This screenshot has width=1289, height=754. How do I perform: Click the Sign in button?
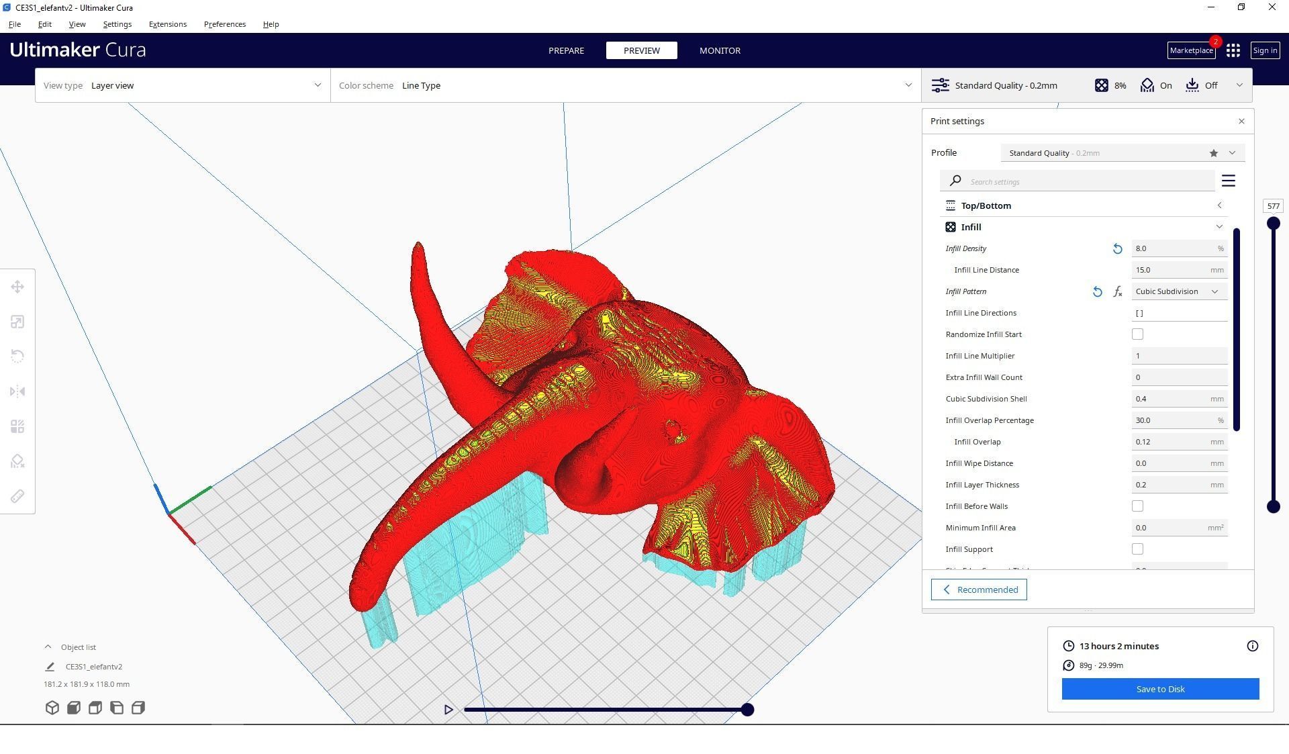pos(1265,50)
